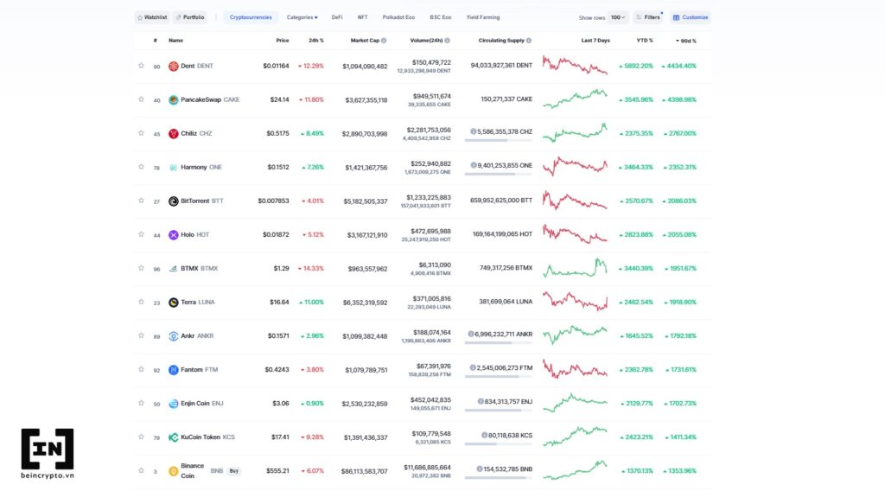This screenshot has width=885, height=491.
Task: Click info icon beside Enjin circulating supply
Action: coord(481,402)
